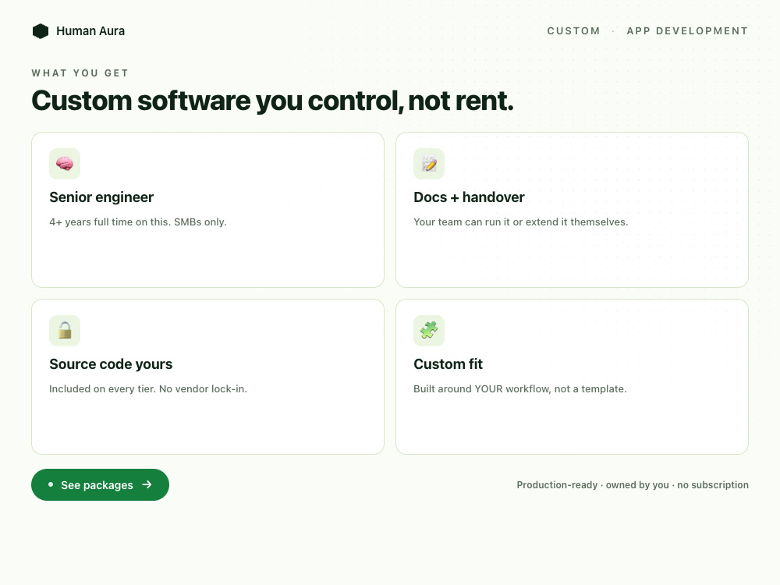This screenshot has width=780, height=585.
Task: Click the arrow icon in See packages button
Action: [x=147, y=484]
